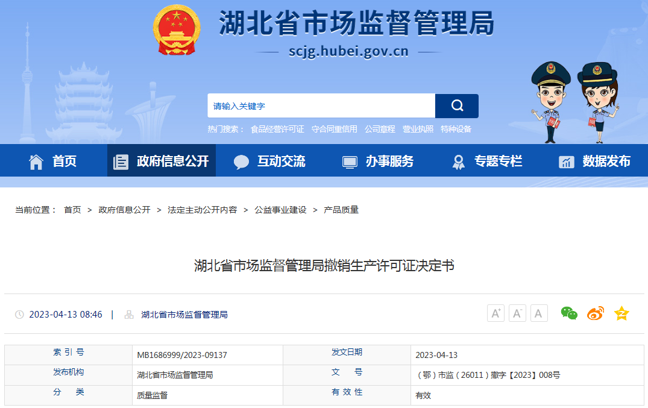Screen dimensions: 648x408
Task: Click index number MB1686999/2023-09137
Action: click(182, 355)
